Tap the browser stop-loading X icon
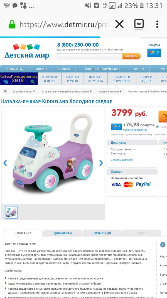 coord(119,24)
